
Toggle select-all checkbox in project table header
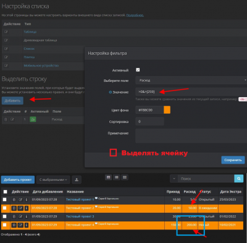click(x=5, y=192)
